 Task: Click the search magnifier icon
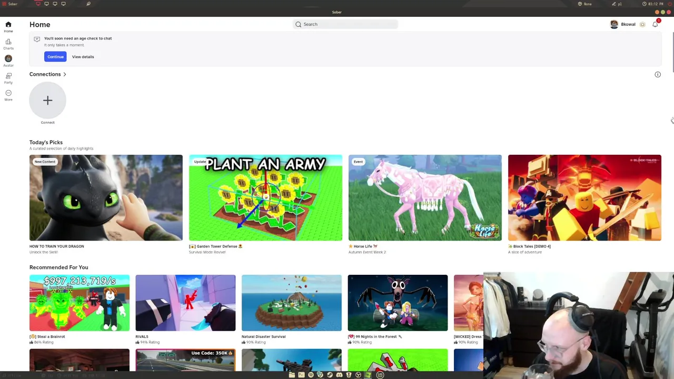click(x=299, y=24)
